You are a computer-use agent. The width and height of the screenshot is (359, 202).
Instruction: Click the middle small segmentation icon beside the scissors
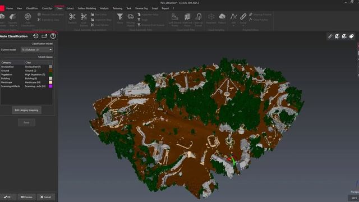(x=93, y=20)
